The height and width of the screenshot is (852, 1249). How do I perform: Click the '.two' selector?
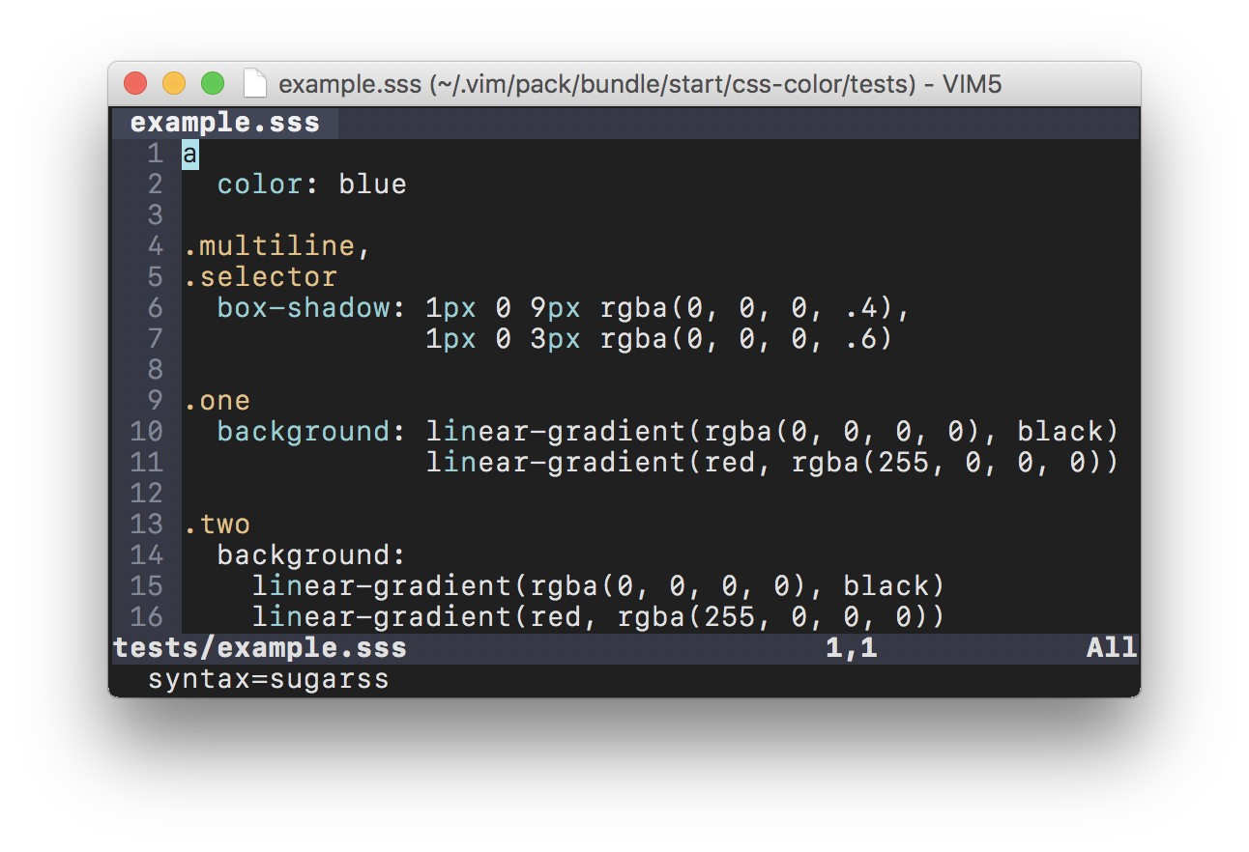coord(217,525)
